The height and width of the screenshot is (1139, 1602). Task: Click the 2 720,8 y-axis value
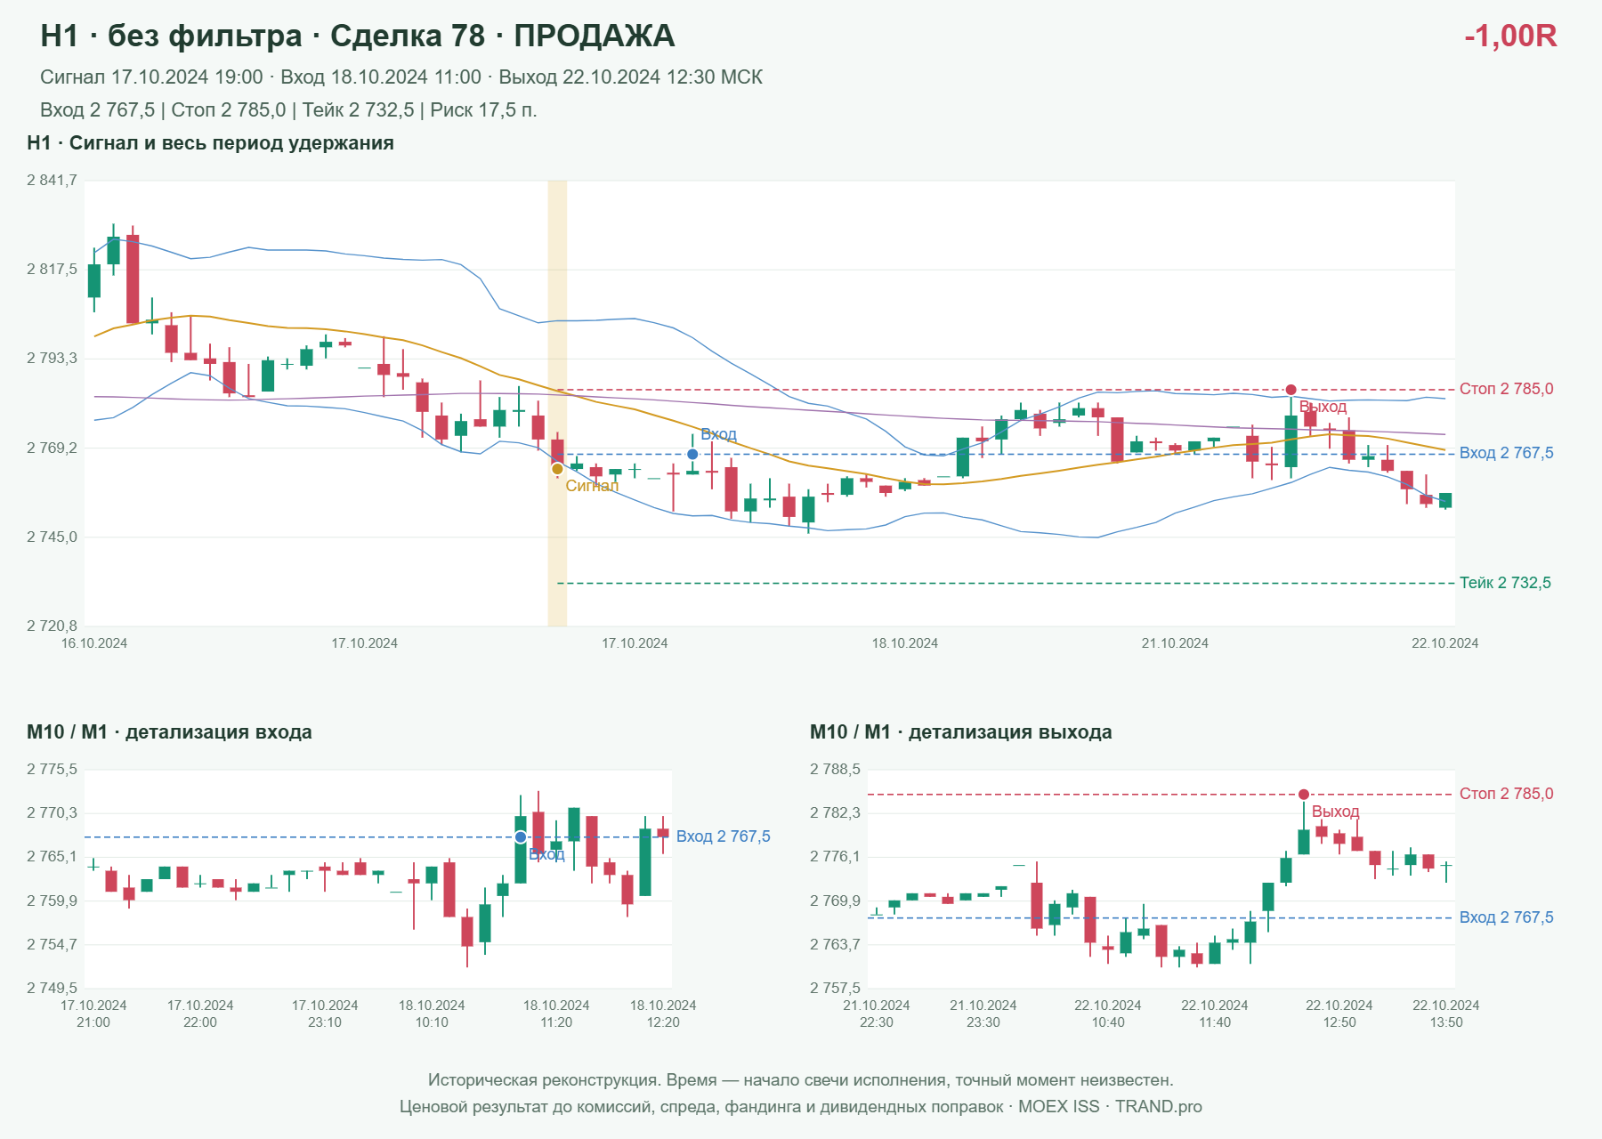click(52, 626)
